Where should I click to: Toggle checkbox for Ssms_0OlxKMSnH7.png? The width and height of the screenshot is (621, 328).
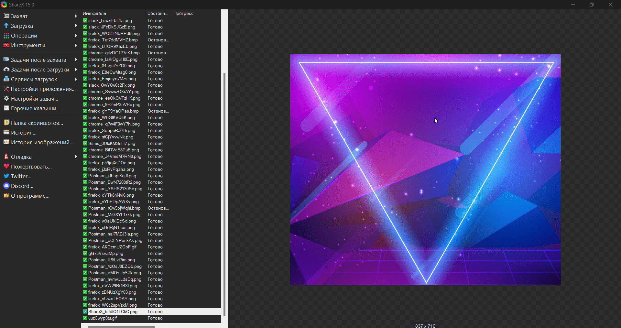85,143
